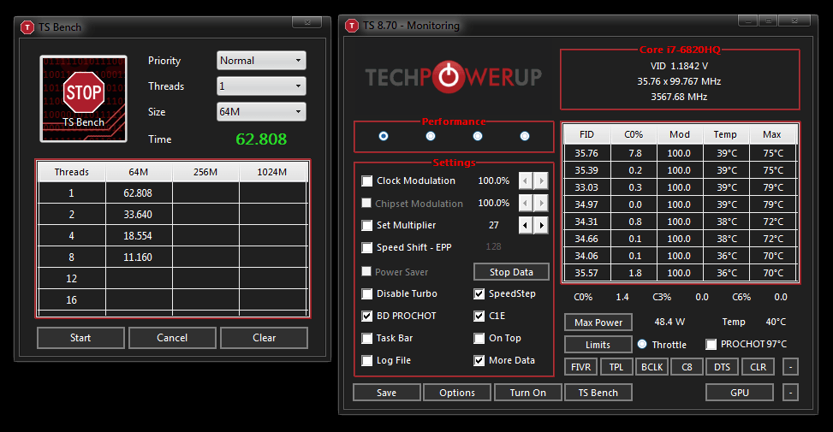Image resolution: width=833 pixels, height=432 pixels.
Task: Enable the Speed Shift - EPP checkbox
Action: coord(366,248)
